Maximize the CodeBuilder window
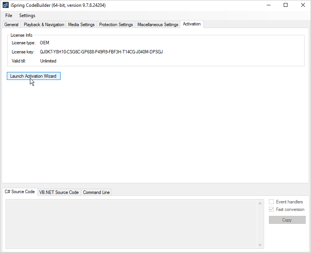Image resolution: width=311 pixels, height=253 pixels. [x=286, y=5]
